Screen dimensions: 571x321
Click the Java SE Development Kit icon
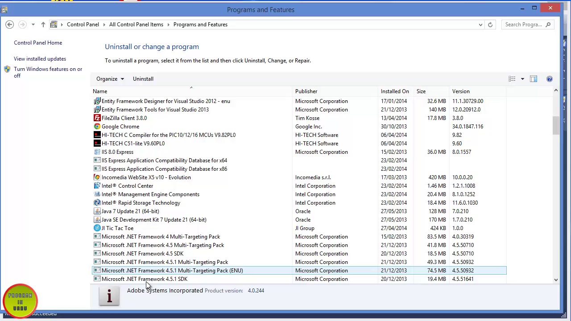click(97, 220)
